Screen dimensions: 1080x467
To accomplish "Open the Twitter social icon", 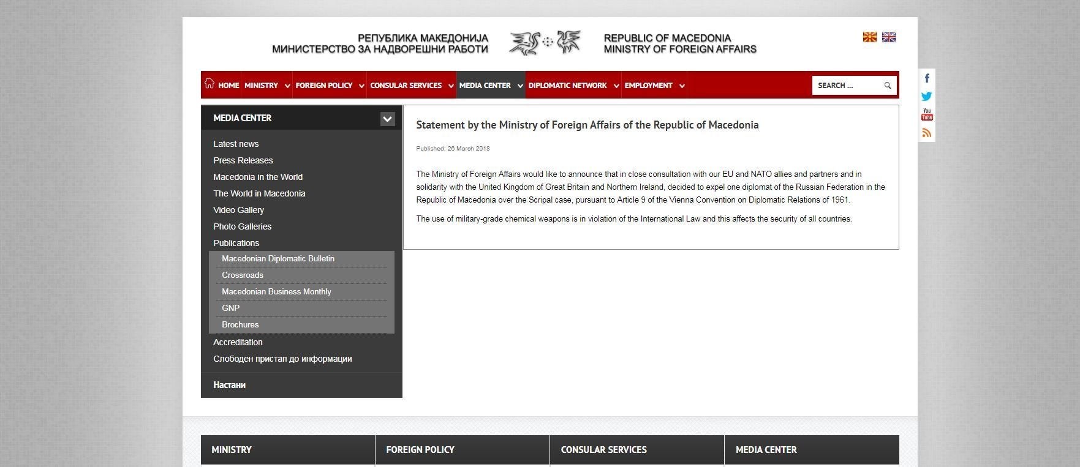I will (x=927, y=96).
